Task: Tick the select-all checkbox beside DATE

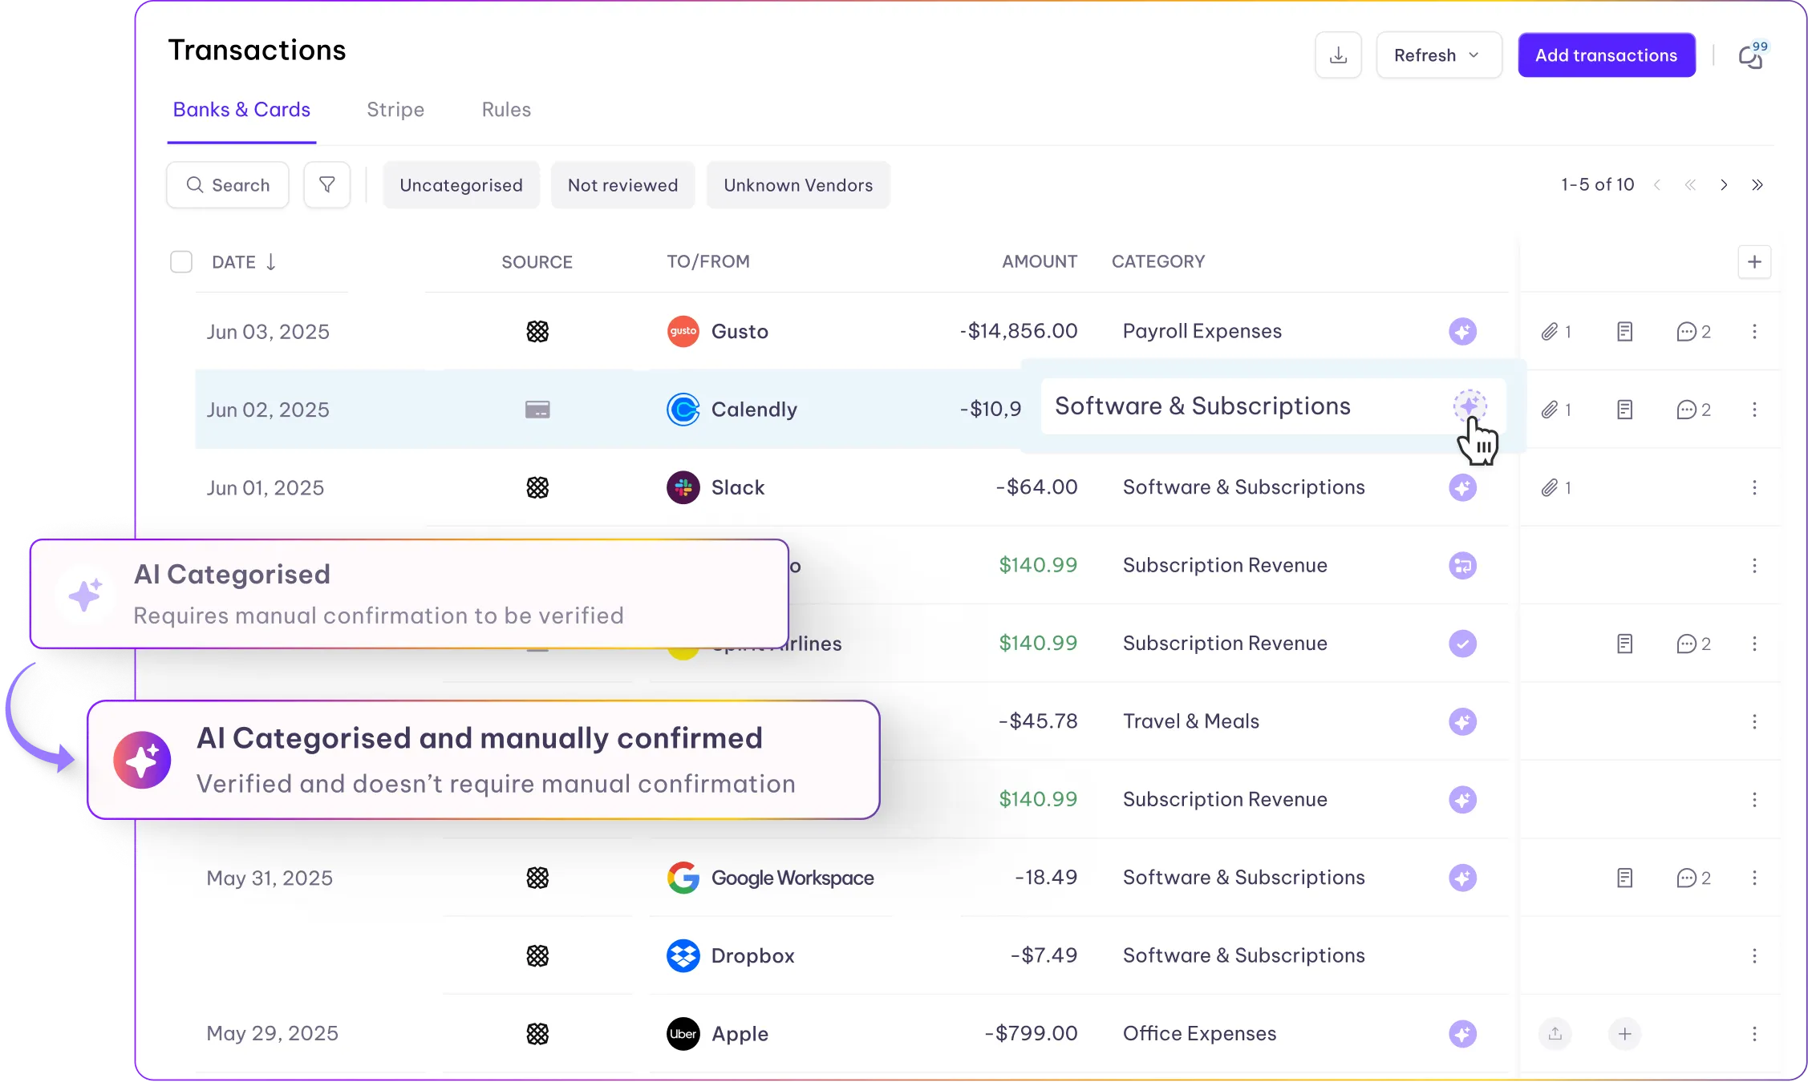Action: click(x=181, y=262)
